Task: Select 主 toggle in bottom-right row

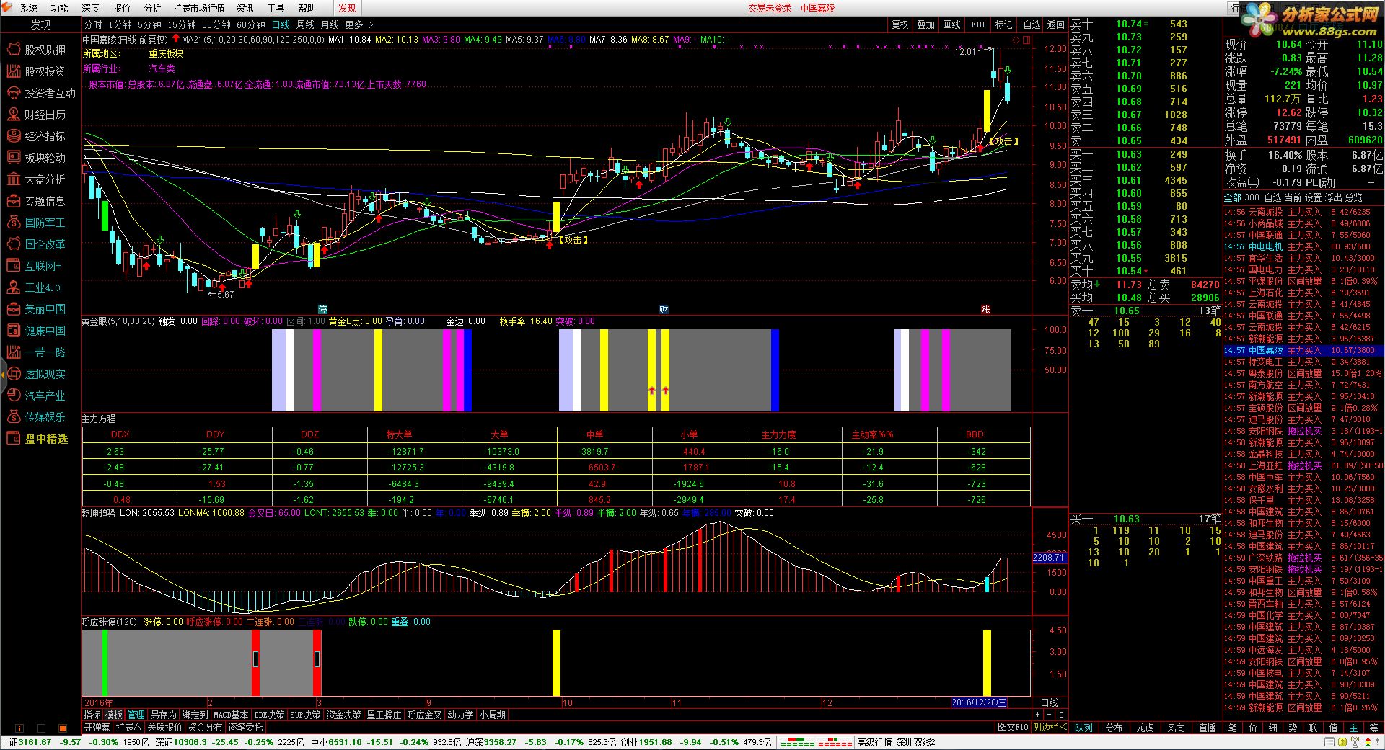Action: (x=1353, y=728)
